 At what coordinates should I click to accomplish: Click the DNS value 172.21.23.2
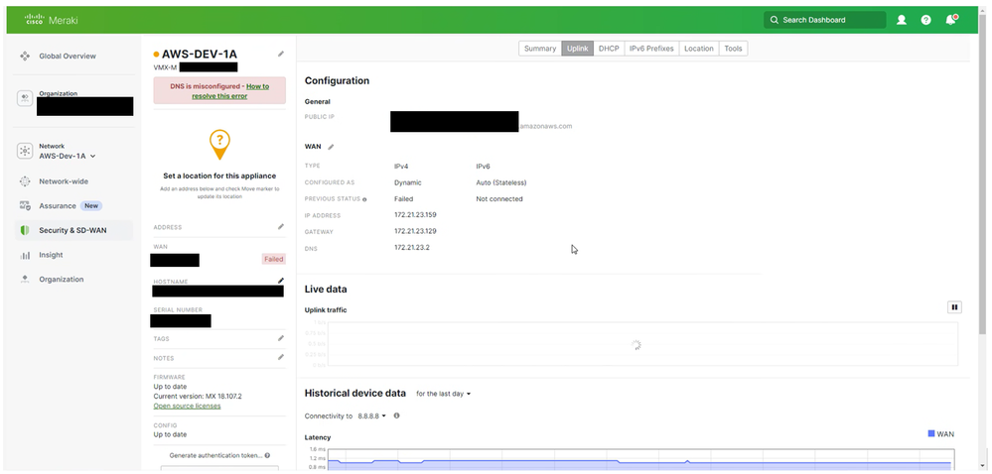412,248
